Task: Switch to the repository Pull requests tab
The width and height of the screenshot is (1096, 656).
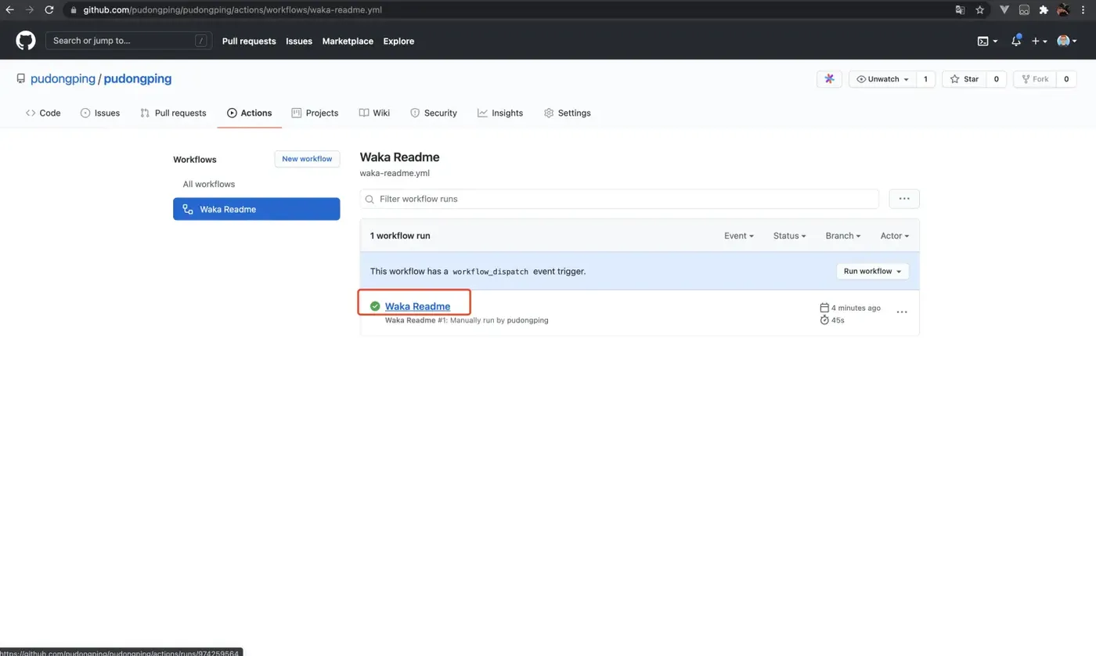Action: [x=173, y=113]
